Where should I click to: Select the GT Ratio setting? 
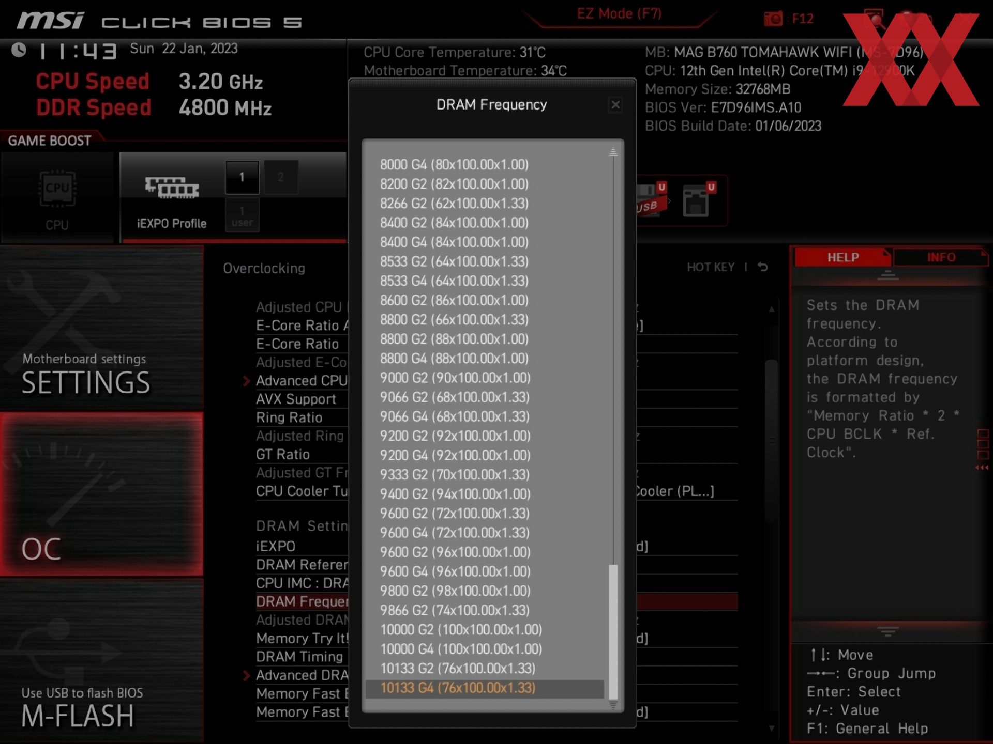click(x=283, y=455)
